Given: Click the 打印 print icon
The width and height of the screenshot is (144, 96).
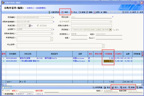Looking at the screenshot, I should [123, 12].
